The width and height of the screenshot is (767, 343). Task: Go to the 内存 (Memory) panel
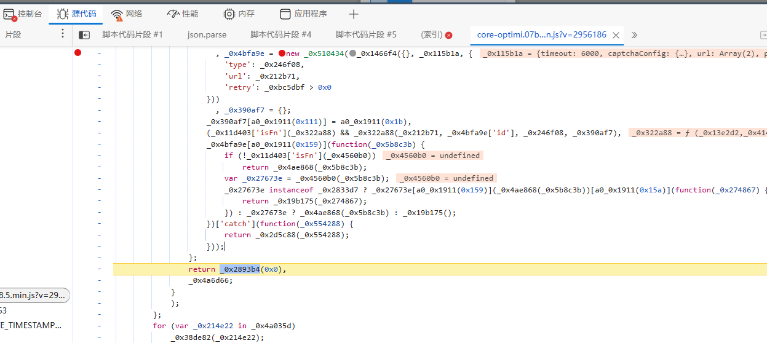pyautogui.click(x=239, y=14)
